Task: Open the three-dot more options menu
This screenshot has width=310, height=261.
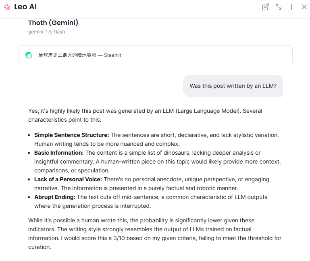Action: (291, 7)
